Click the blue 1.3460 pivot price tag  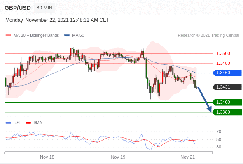(x=227, y=73)
